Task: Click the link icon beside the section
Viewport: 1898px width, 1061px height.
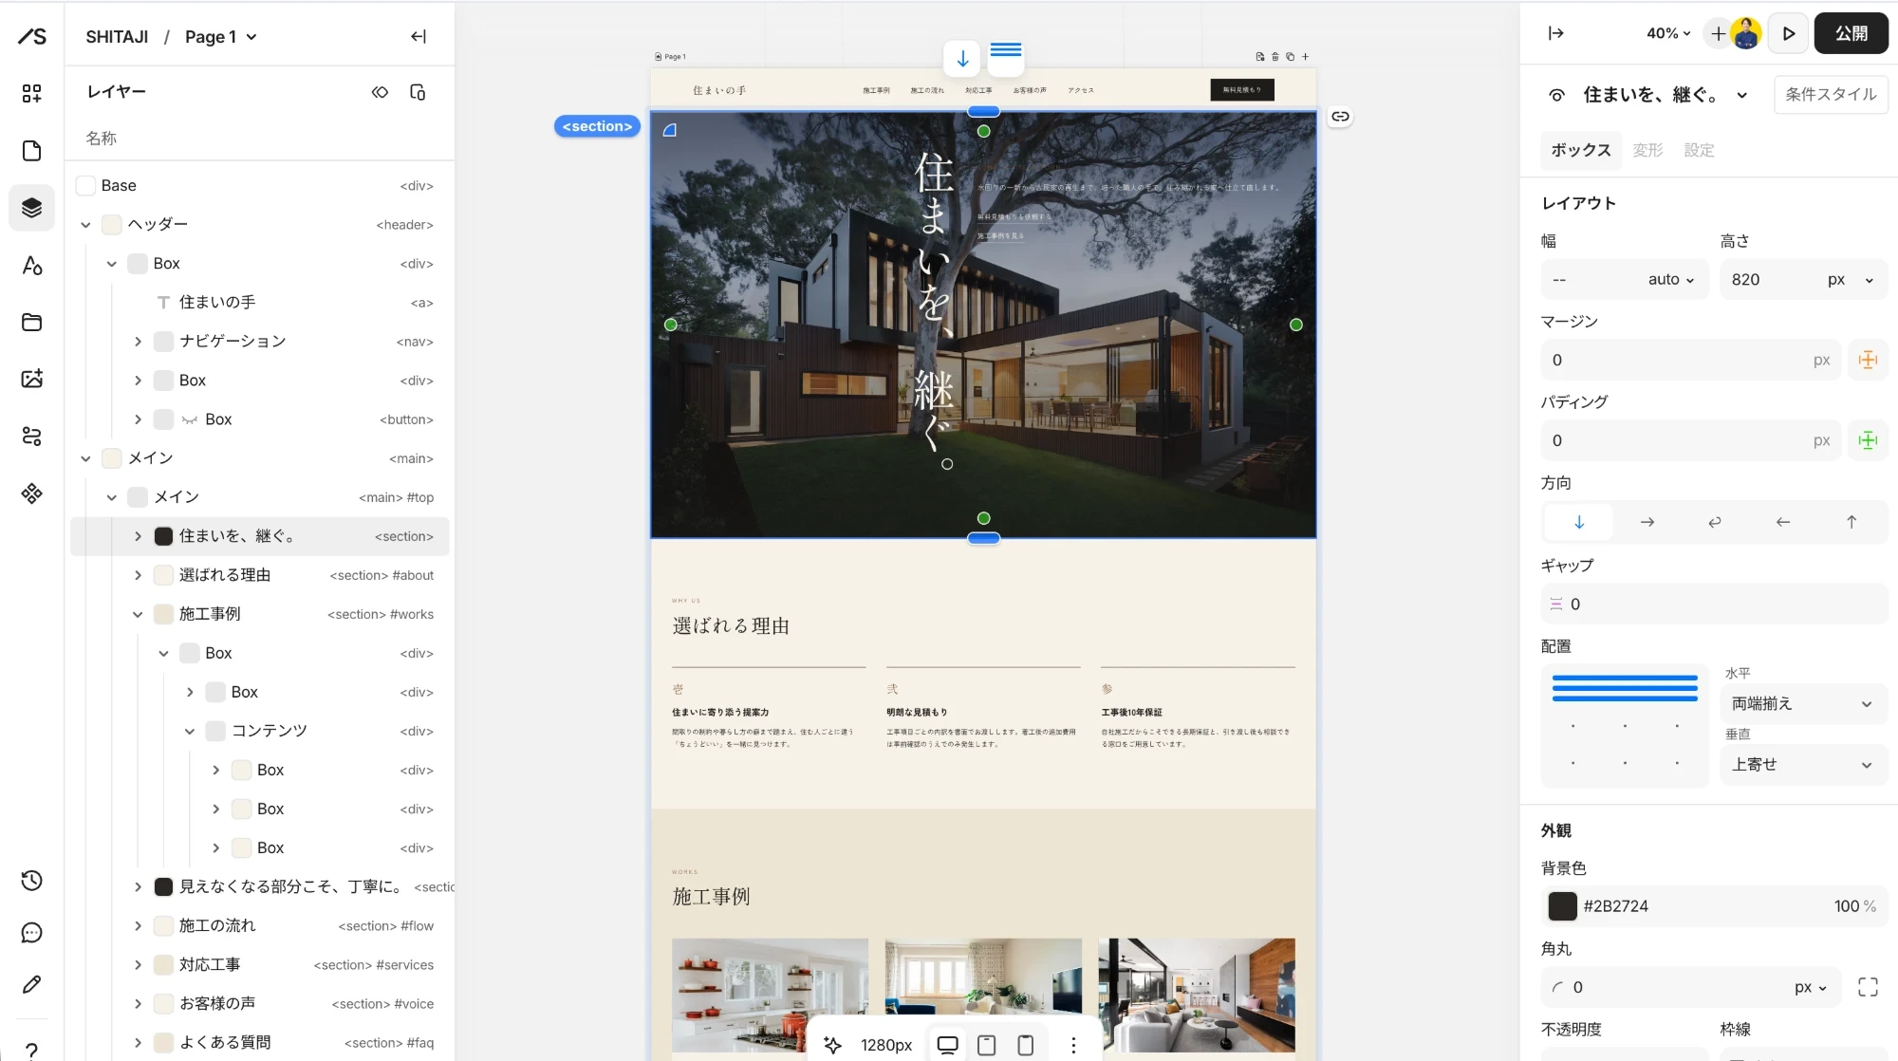Action: coord(1340,117)
